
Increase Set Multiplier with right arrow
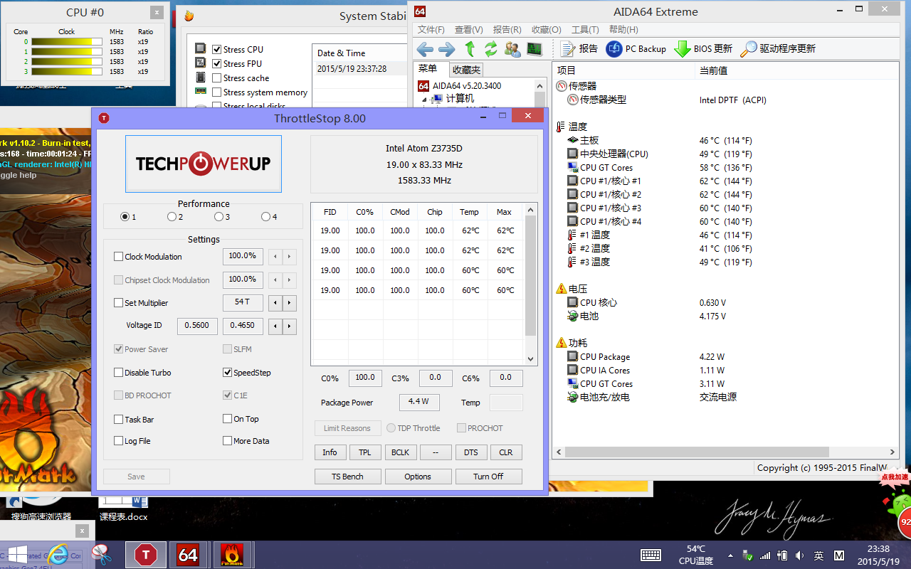[x=290, y=303]
